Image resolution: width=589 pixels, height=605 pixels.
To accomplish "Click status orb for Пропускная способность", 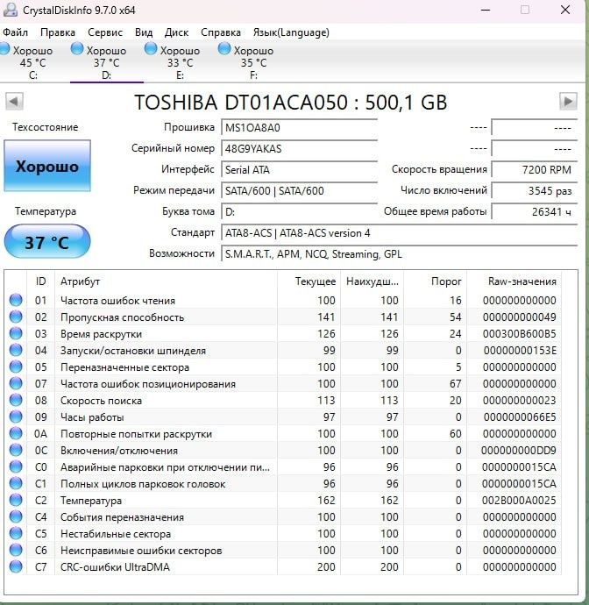I will [16, 317].
